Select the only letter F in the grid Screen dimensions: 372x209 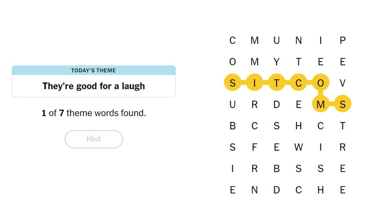coord(255,147)
